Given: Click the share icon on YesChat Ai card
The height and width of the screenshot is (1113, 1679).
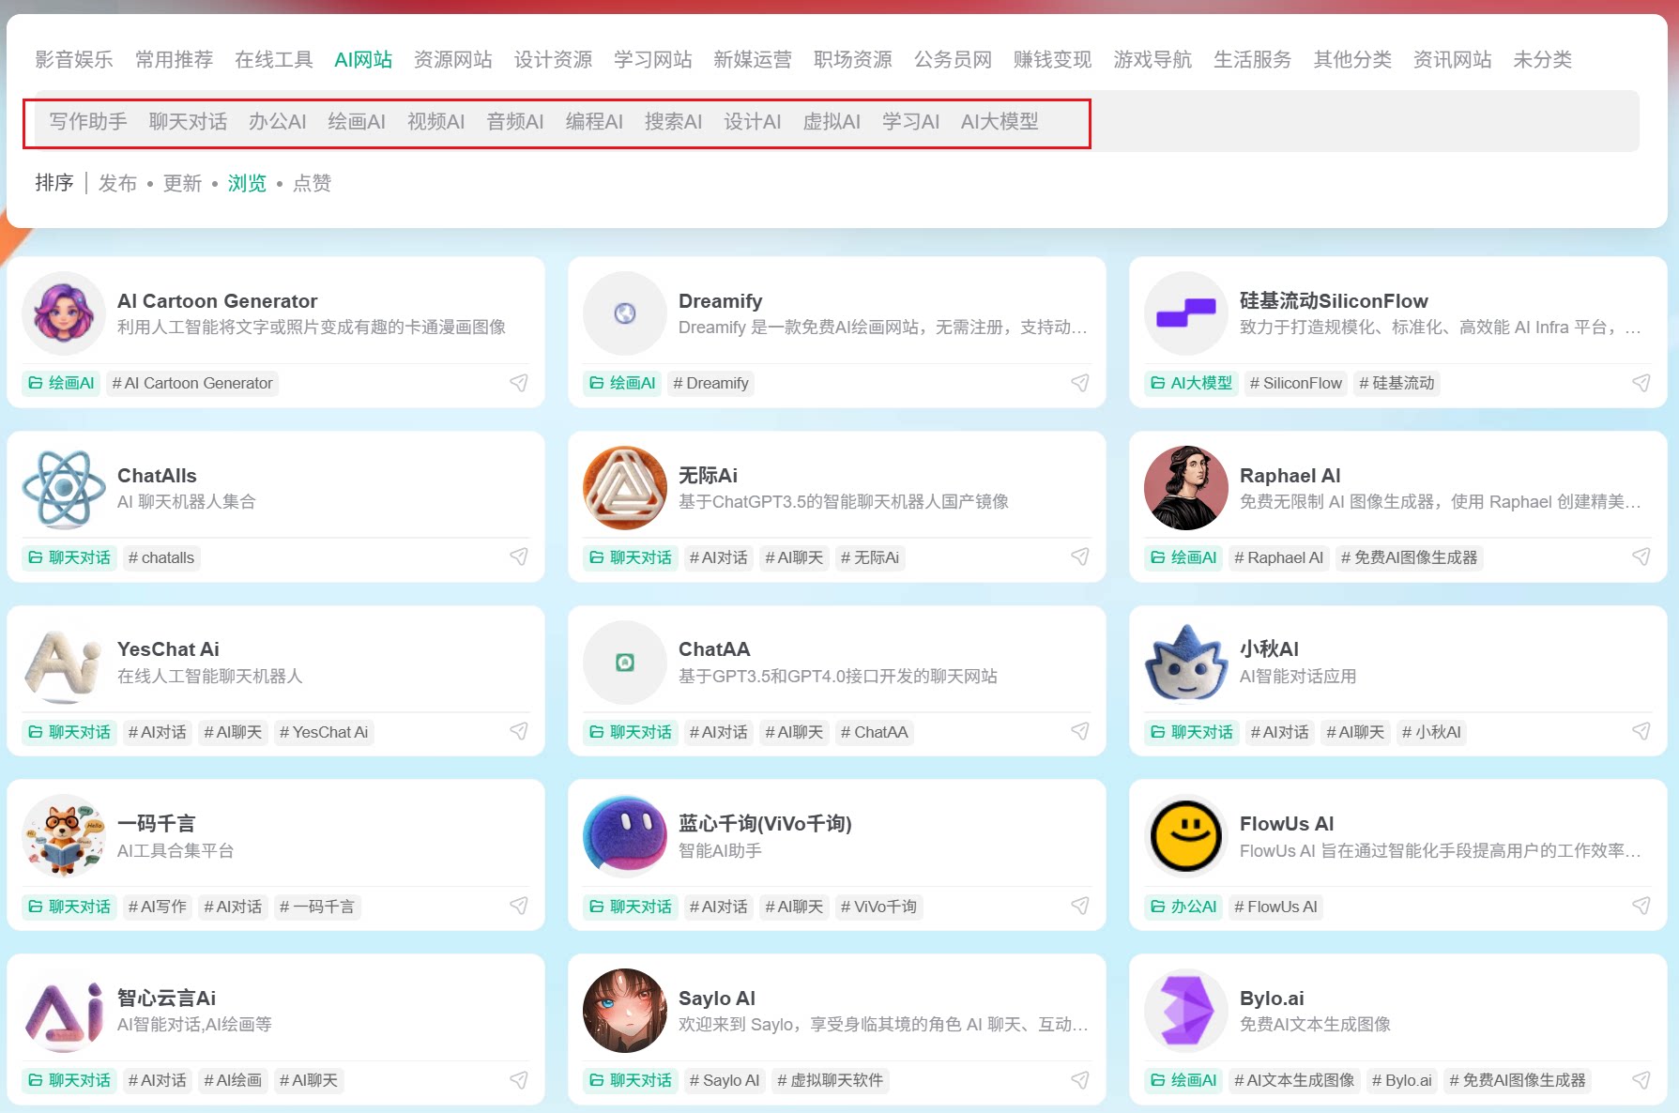Looking at the screenshot, I should 518,732.
